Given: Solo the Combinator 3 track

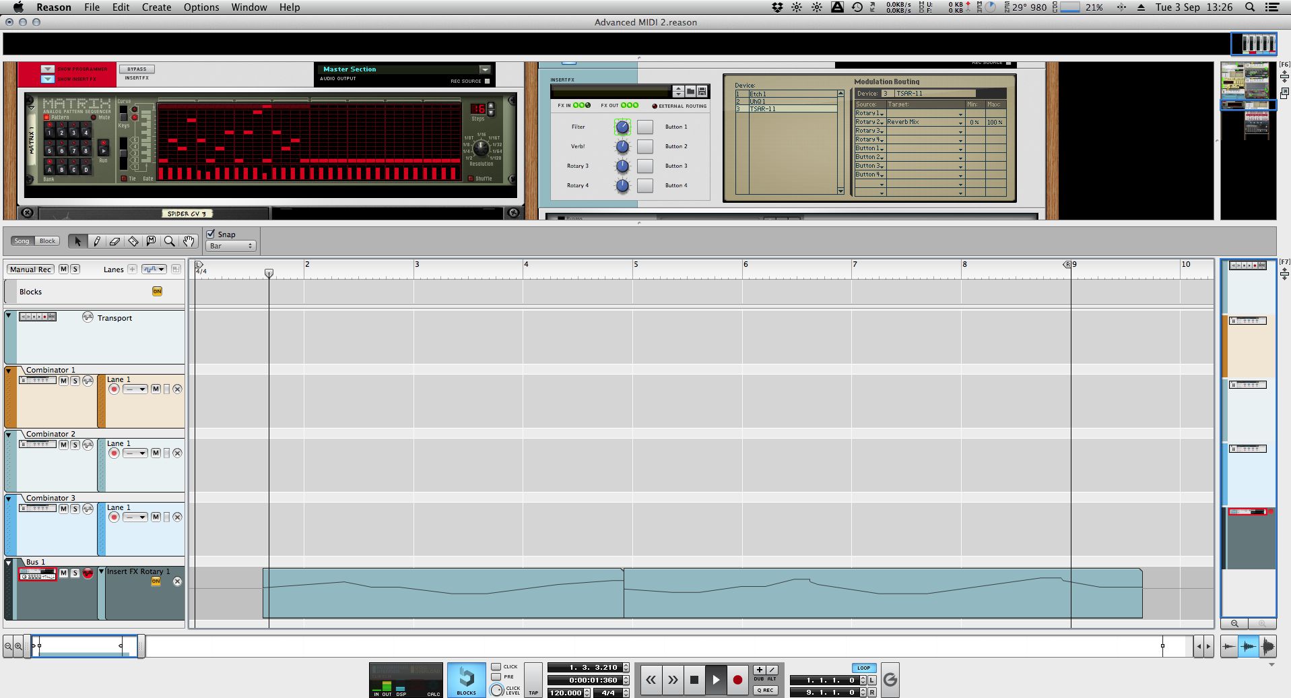Looking at the screenshot, I should tap(75, 509).
